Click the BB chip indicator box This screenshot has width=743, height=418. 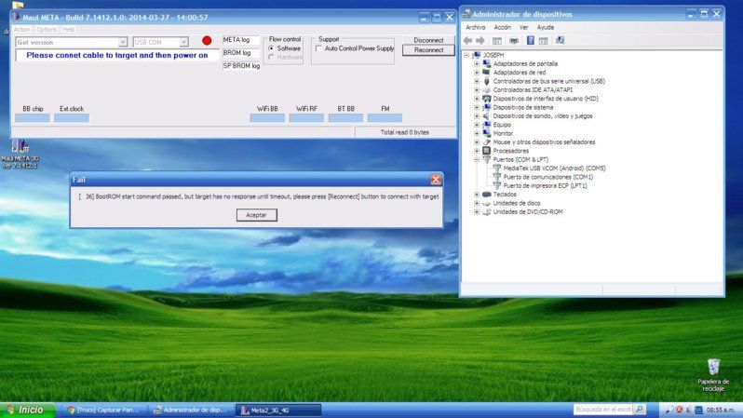33,118
